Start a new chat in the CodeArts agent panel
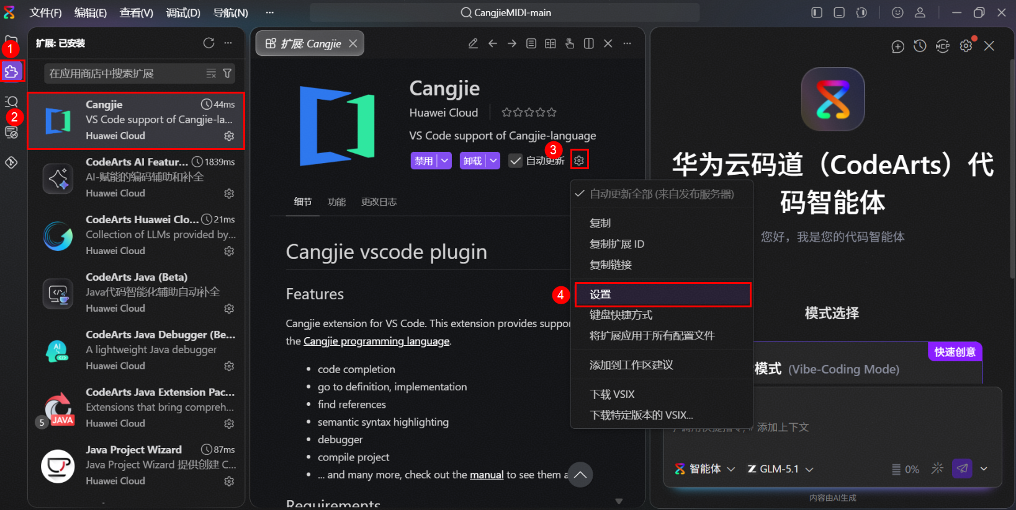 (897, 46)
